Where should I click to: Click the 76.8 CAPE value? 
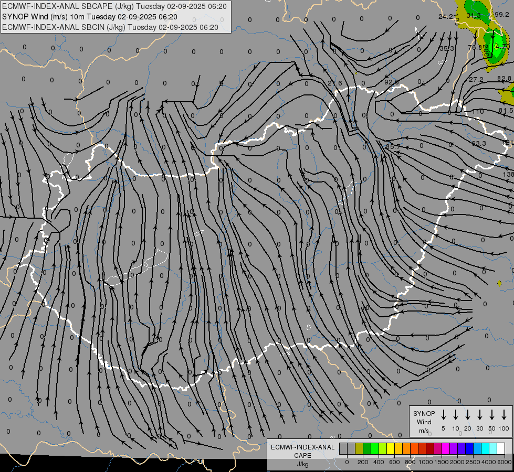[475, 48]
